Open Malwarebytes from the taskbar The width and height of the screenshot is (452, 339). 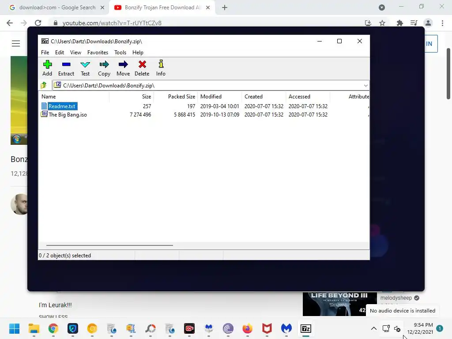286,328
